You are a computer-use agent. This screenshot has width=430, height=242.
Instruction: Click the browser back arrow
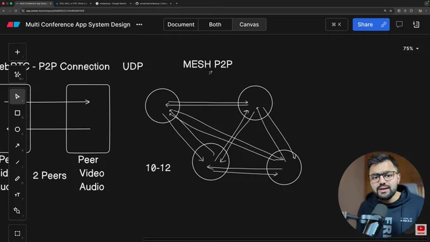click(4, 11)
